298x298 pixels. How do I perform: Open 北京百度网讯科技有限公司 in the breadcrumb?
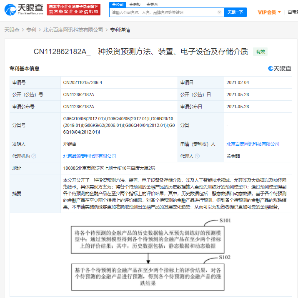pos(73,30)
